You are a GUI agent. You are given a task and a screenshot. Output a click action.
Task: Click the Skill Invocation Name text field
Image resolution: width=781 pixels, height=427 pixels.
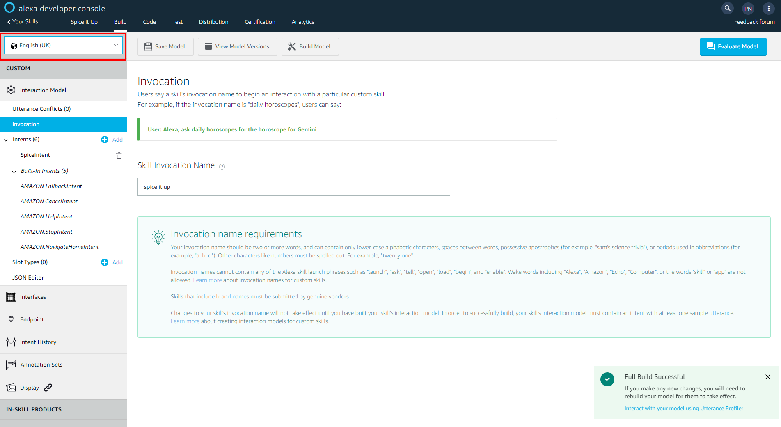[x=293, y=187]
